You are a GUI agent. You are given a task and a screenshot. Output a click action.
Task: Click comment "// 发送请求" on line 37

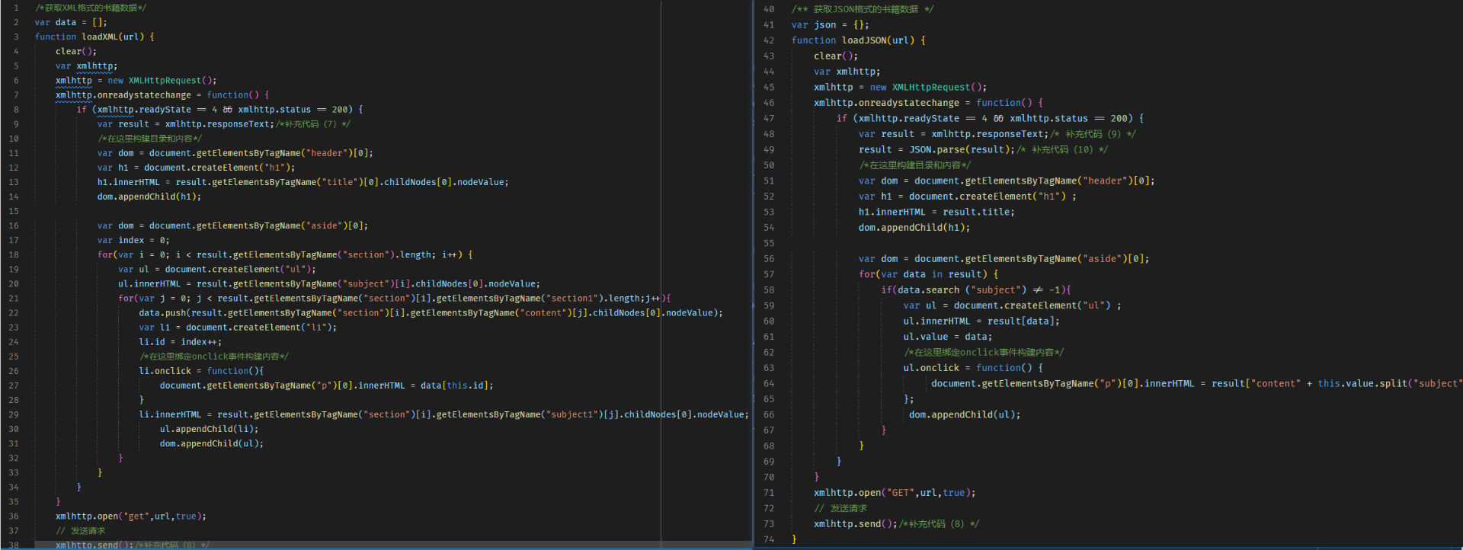point(81,529)
